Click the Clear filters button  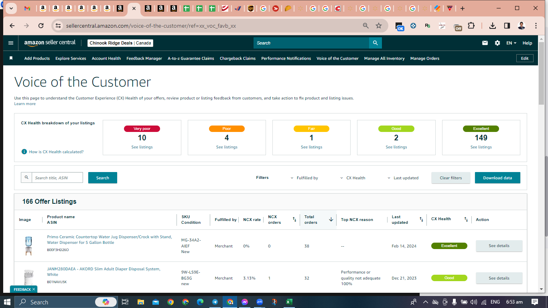click(x=451, y=178)
